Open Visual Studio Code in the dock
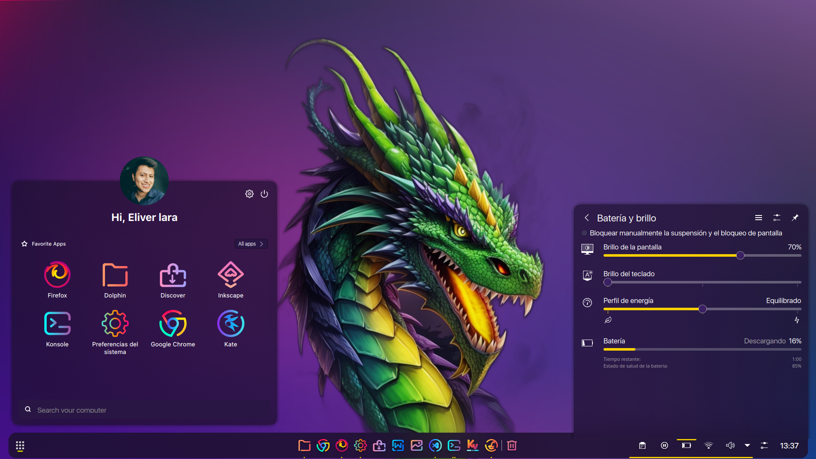The width and height of the screenshot is (816, 459). 435,445
